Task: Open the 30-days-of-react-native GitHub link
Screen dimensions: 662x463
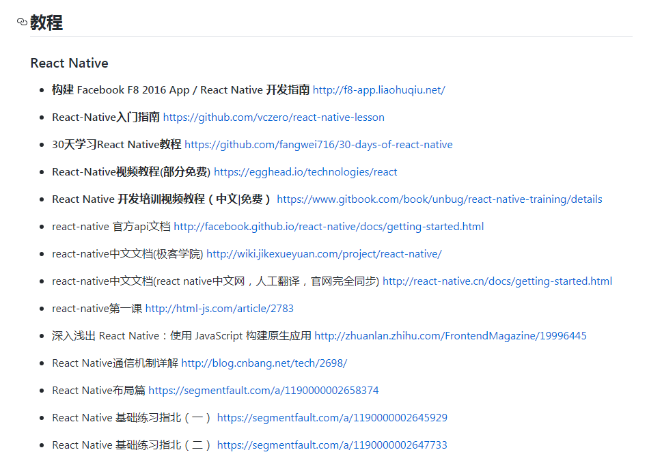Action: coord(318,145)
